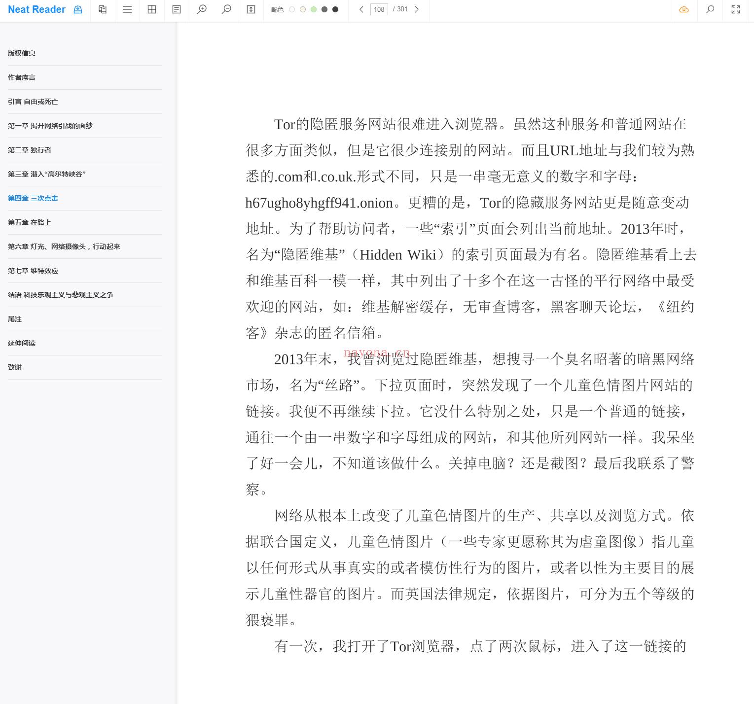This screenshot has width=754, height=704.
Task: Open 第一章 揭开网络引战的面纱
Action: [50, 126]
